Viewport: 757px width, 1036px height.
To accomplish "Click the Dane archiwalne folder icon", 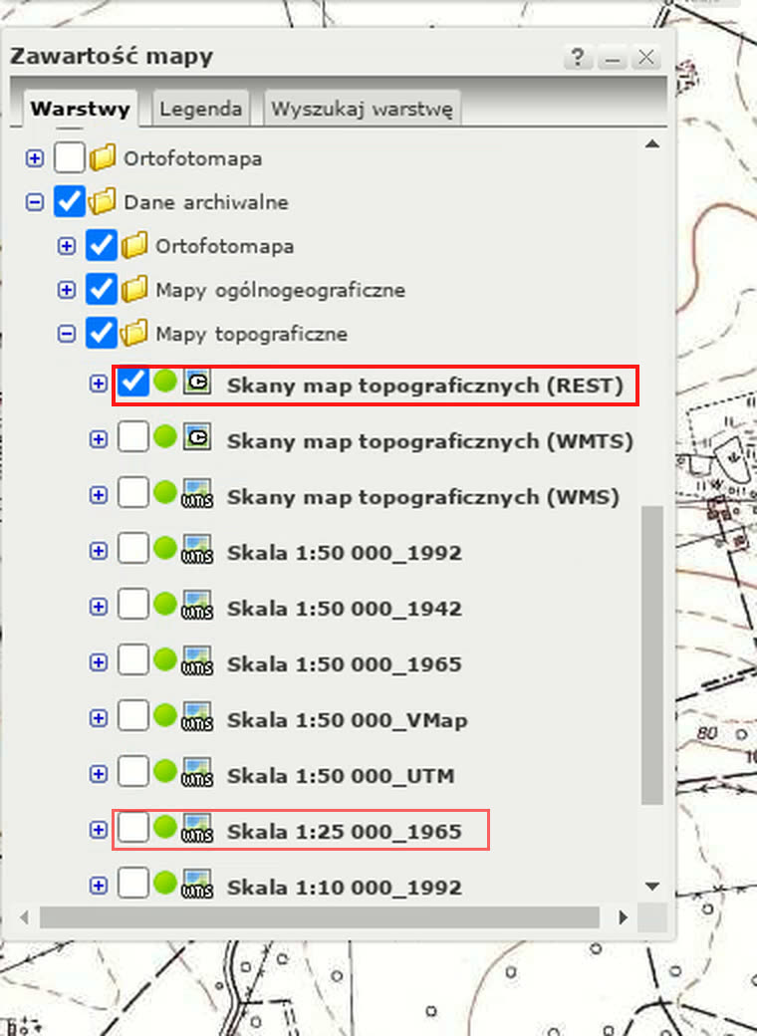I will [103, 201].
